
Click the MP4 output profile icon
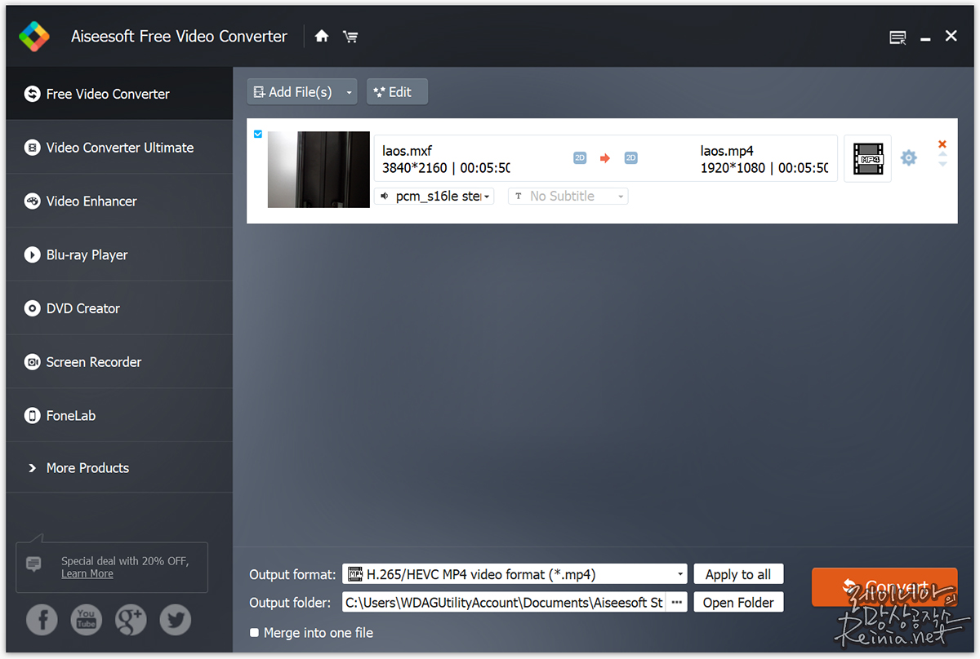tap(867, 158)
